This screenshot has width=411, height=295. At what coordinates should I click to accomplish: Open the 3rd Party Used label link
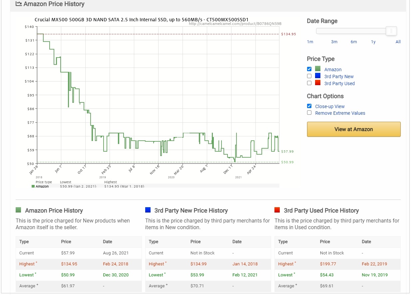click(339, 83)
